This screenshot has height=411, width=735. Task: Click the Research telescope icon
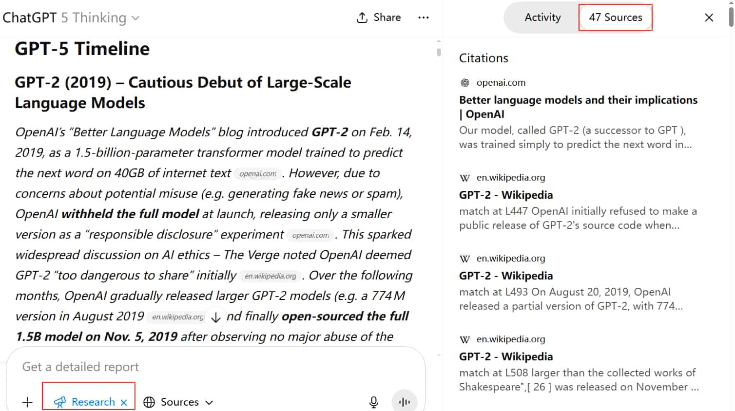coord(60,402)
